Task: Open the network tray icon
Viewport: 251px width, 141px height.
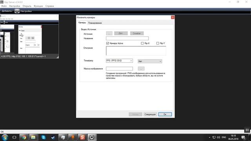Action: [x=214, y=137]
